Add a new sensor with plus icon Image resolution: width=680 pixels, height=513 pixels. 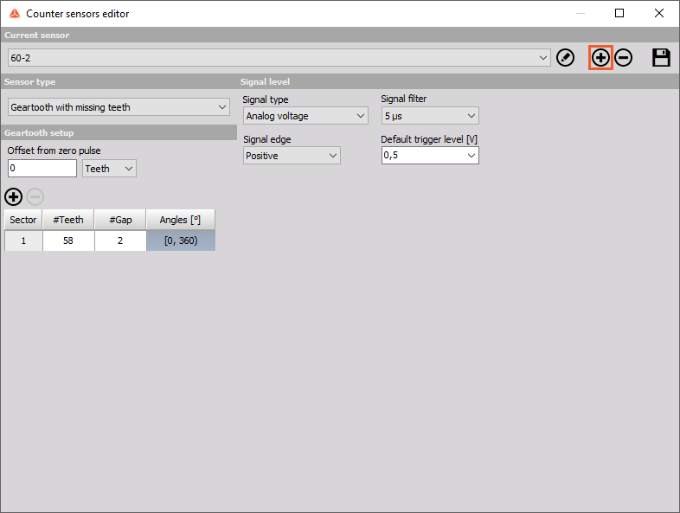click(600, 58)
